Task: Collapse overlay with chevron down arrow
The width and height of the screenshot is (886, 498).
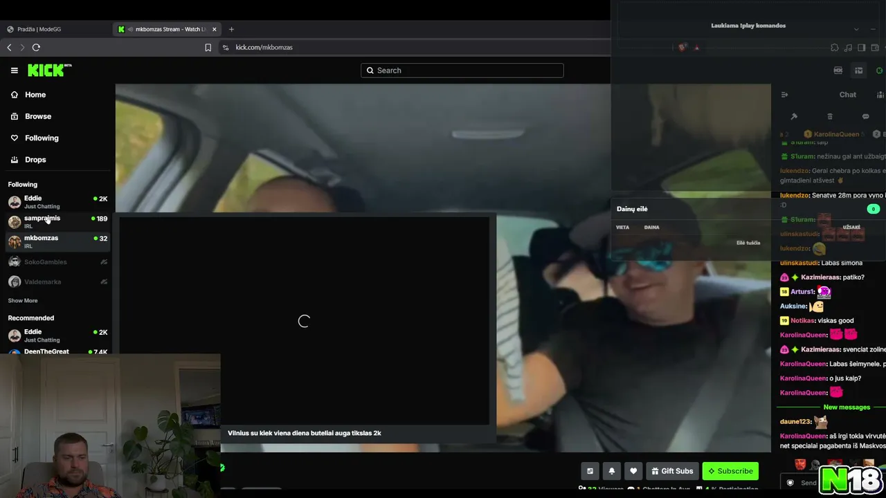Action: point(856,29)
